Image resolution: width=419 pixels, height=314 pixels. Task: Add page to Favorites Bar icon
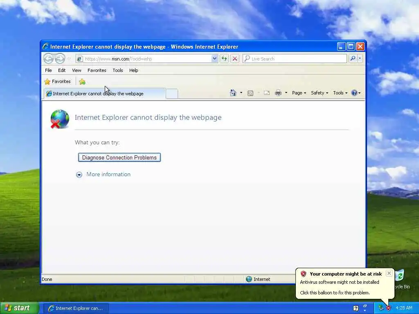(82, 82)
